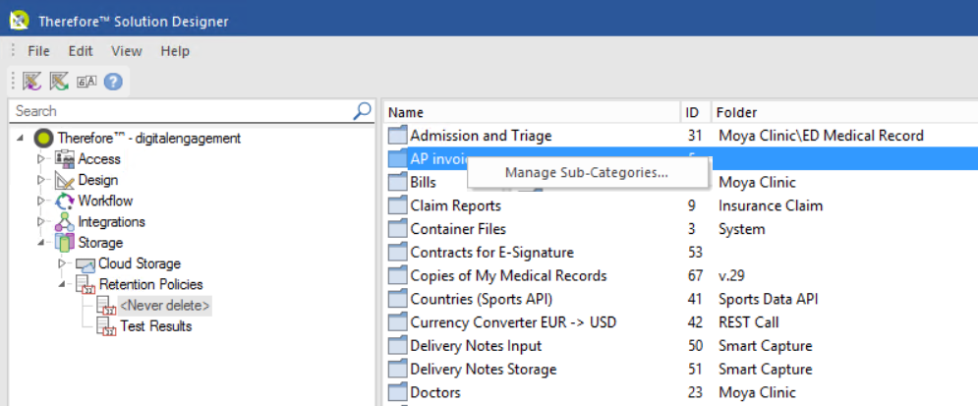Click the Access node icon
Image resolution: width=978 pixels, height=406 pixels.
pos(65,158)
